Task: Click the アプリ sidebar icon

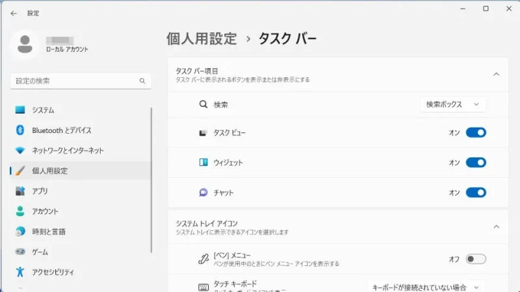Action: pyautogui.click(x=20, y=191)
